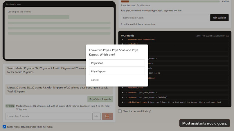Click the I have two Priyas dialog question

click(114, 52)
